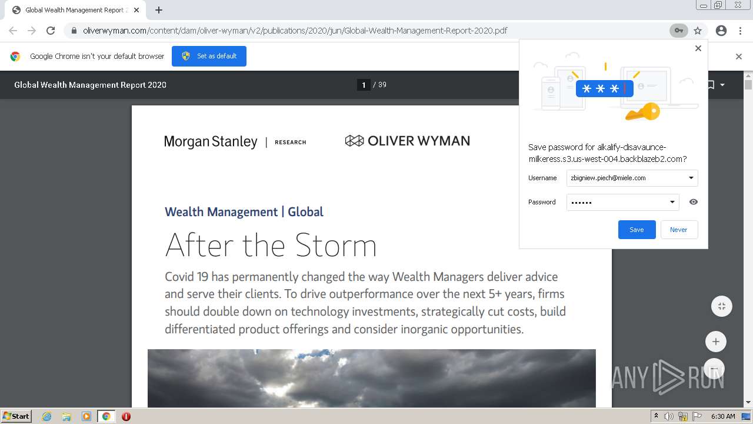The width and height of the screenshot is (753, 424).
Task: Click the red Opera taskbar icon
Action: pos(126,416)
